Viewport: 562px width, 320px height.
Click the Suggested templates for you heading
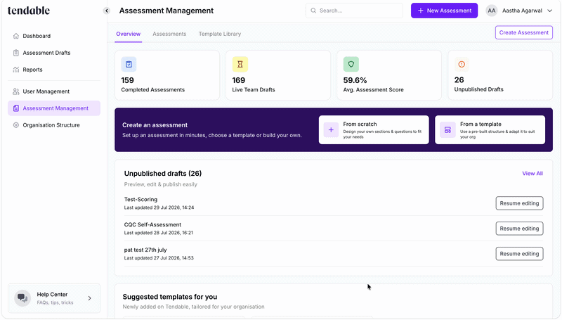(170, 297)
